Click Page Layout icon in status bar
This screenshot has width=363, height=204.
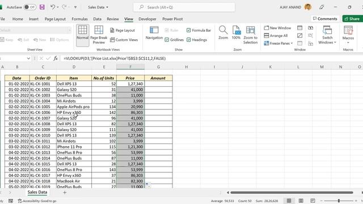point(301,201)
